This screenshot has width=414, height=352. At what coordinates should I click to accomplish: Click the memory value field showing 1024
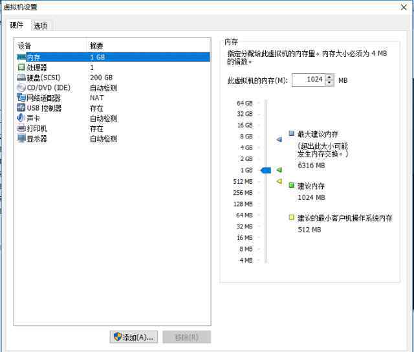pos(309,80)
